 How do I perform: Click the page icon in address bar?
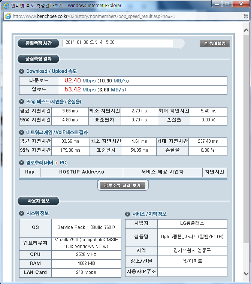(x=8, y=16)
